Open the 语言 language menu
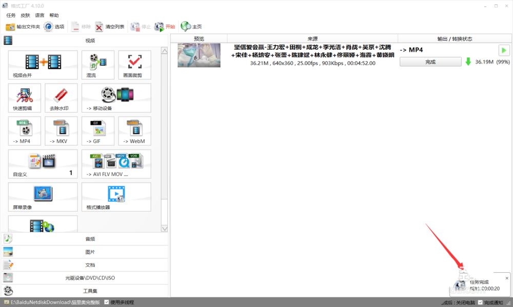The width and height of the screenshot is (513, 307). point(40,15)
